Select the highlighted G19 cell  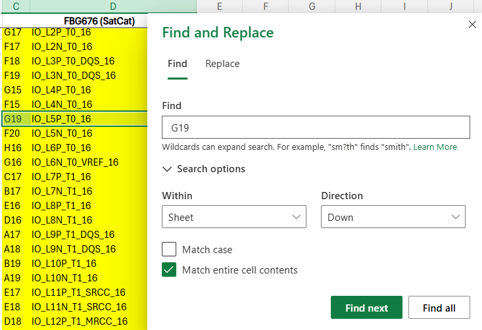tap(16, 118)
